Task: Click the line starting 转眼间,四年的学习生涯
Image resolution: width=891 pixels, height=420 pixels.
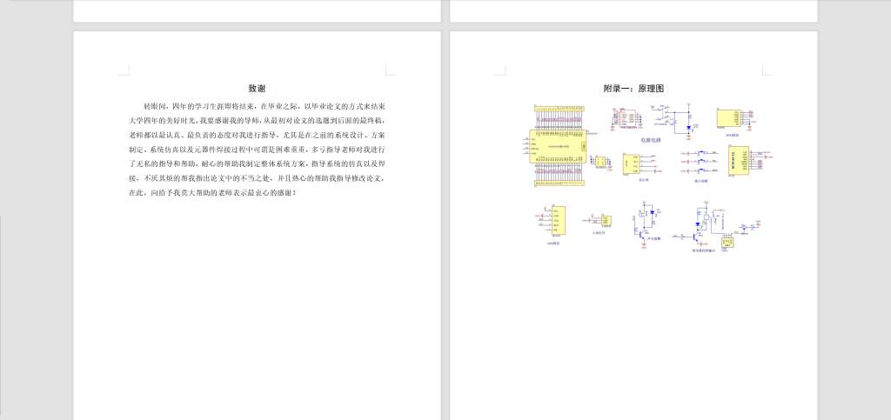Action: tap(265, 106)
